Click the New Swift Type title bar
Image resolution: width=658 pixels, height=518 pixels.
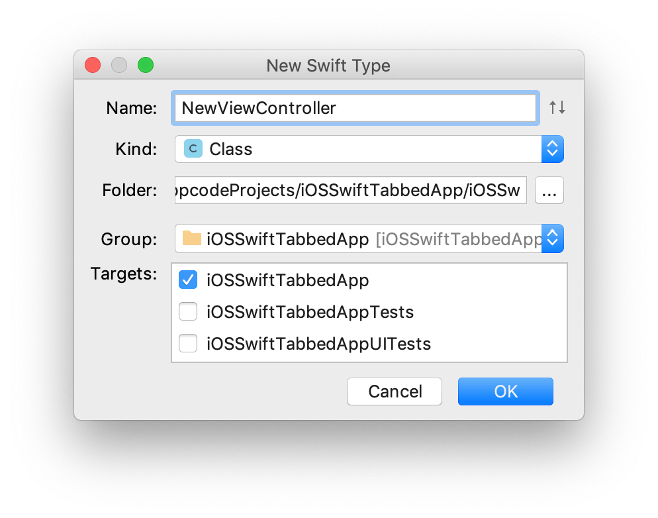tap(328, 66)
